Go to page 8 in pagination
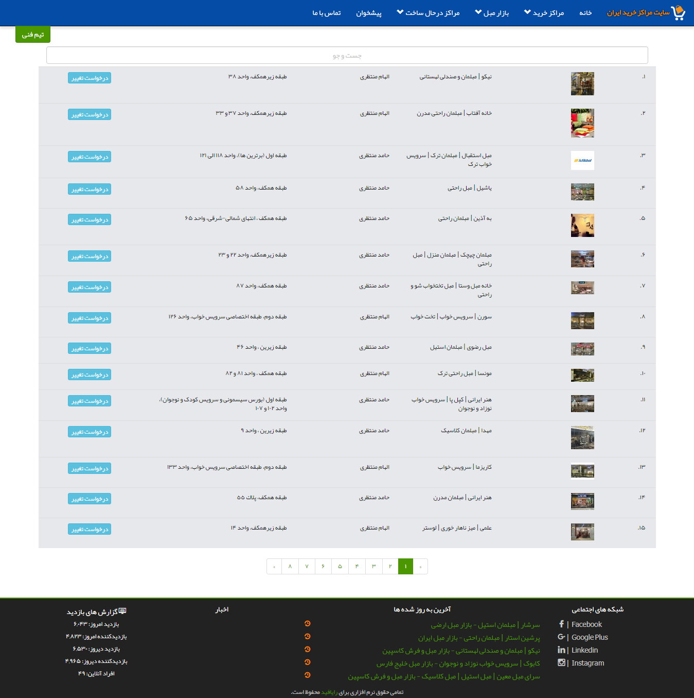Screen dimensions: 694x698 (290, 567)
